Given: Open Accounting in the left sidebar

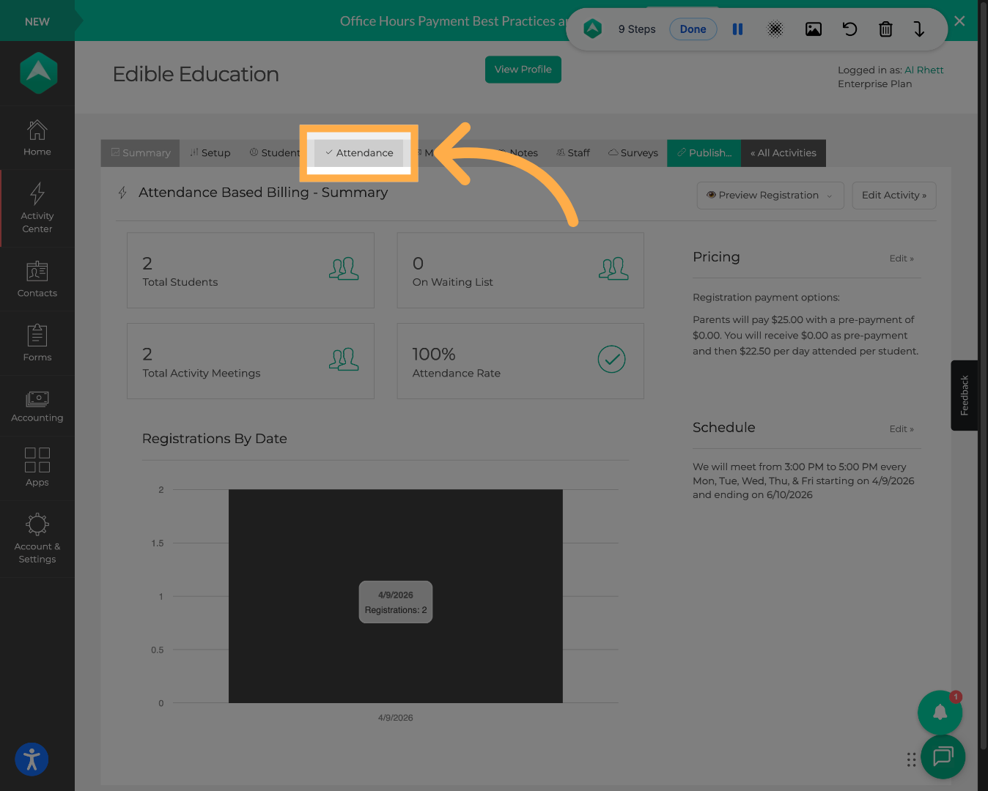Looking at the screenshot, I should (x=37, y=406).
